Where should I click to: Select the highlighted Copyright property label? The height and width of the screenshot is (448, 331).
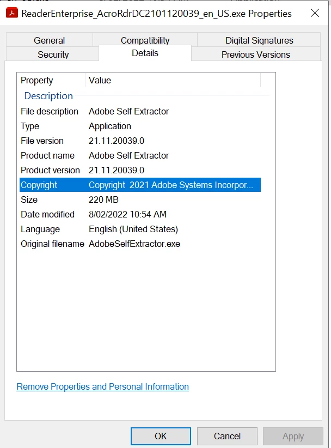39,185
